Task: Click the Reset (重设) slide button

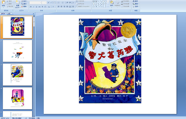Action: [x=24, y=4]
